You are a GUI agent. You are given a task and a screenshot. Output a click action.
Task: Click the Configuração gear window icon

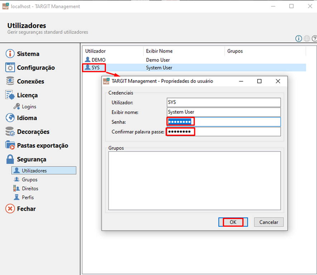10,68
